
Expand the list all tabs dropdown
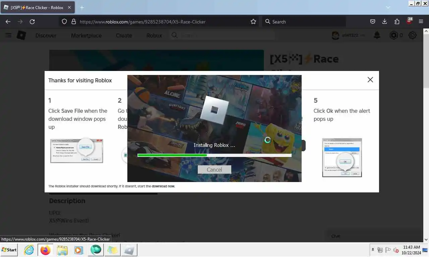[x=388, y=7]
